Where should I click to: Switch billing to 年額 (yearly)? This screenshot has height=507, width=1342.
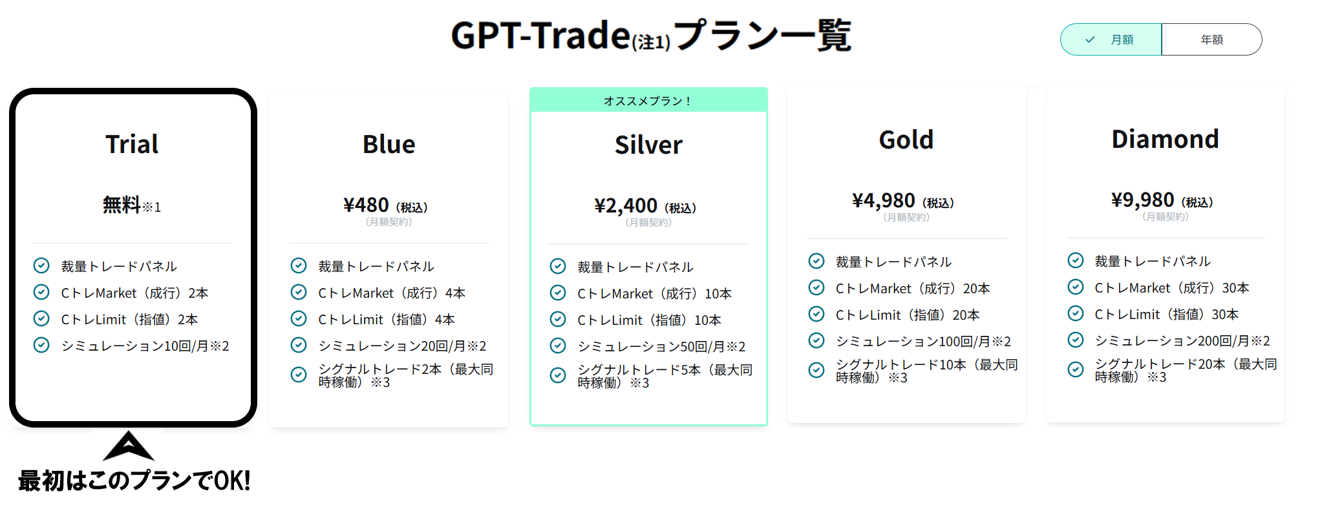[1211, 39]
